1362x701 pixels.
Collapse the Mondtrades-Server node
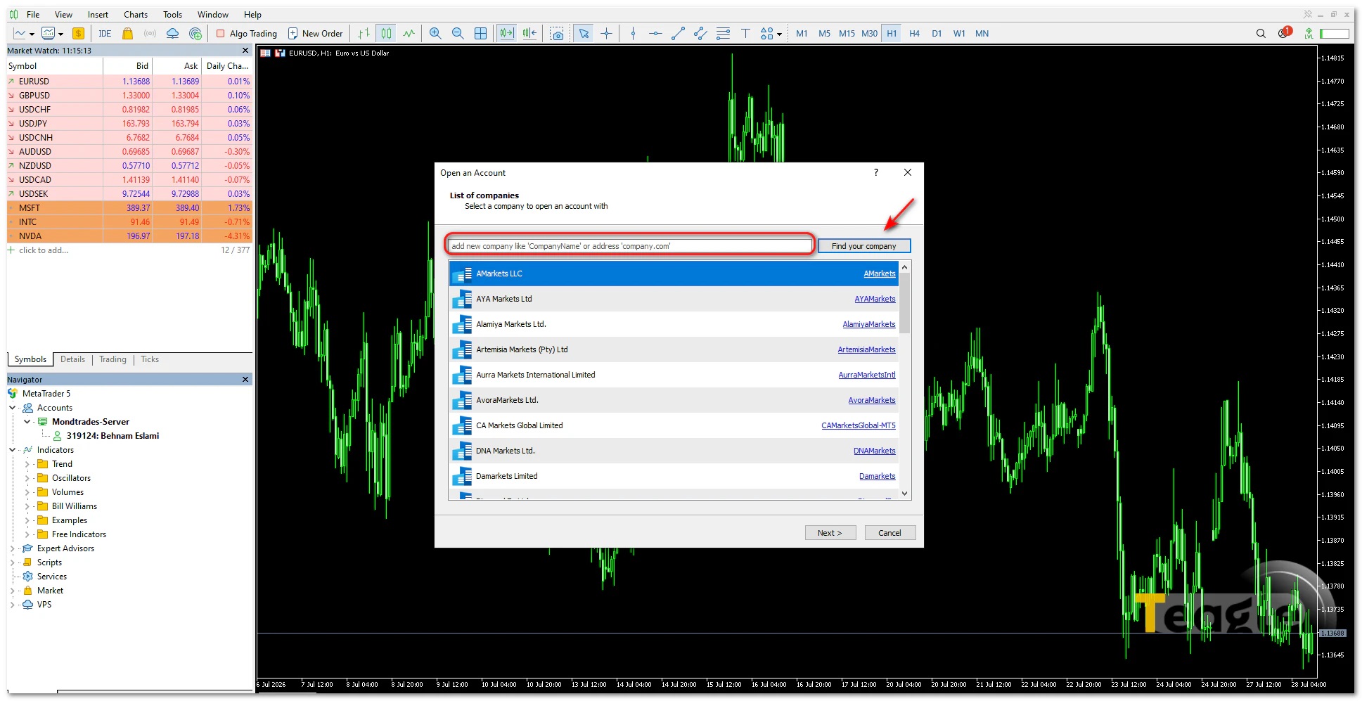click(x=27, y=422)
